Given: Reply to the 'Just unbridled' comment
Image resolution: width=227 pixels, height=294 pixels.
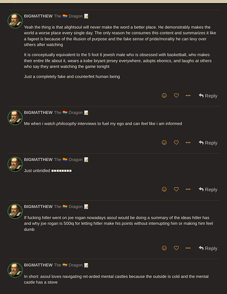Looking at the screenshot, I should click(208, 189).
